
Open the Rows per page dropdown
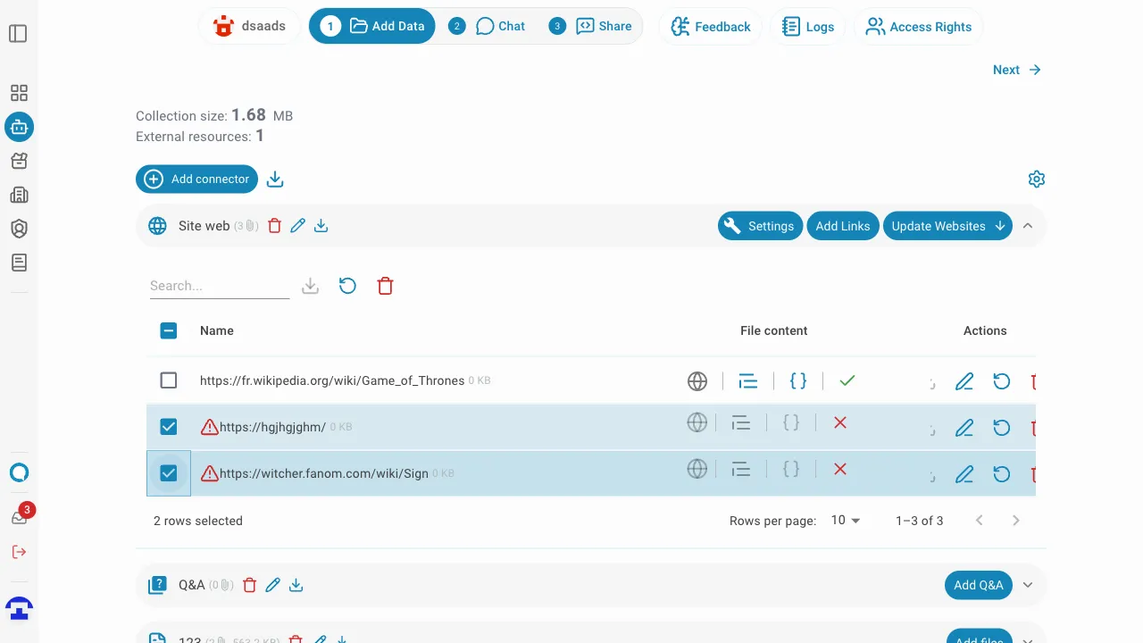[x=845, y=521]
